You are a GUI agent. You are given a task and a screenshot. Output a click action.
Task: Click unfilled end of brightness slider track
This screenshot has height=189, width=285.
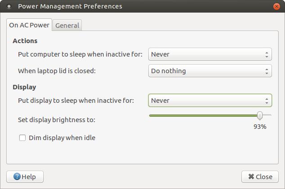coord(267,115)
